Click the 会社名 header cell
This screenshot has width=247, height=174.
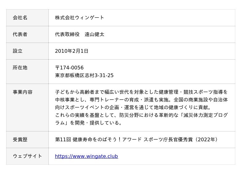(x=20, y=18)
